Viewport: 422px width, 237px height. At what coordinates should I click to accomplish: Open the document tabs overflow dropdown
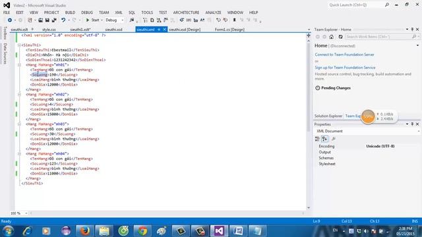coord(309,30)
